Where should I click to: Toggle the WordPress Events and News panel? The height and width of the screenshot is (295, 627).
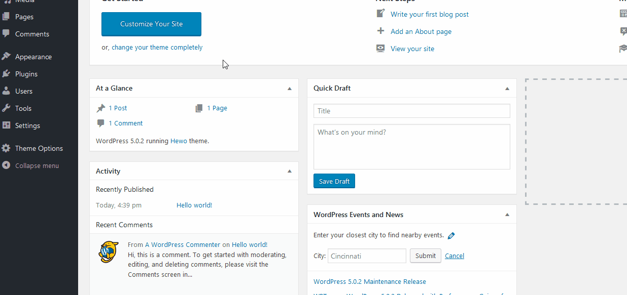coord(507,215)
